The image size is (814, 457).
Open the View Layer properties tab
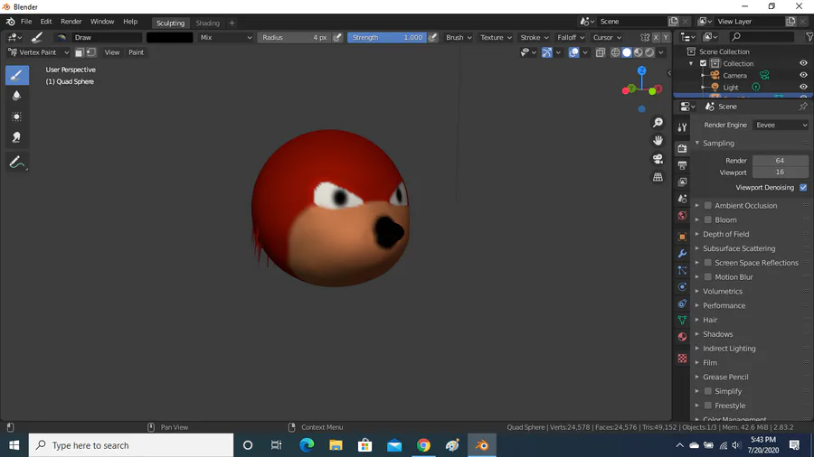(682, 182)
